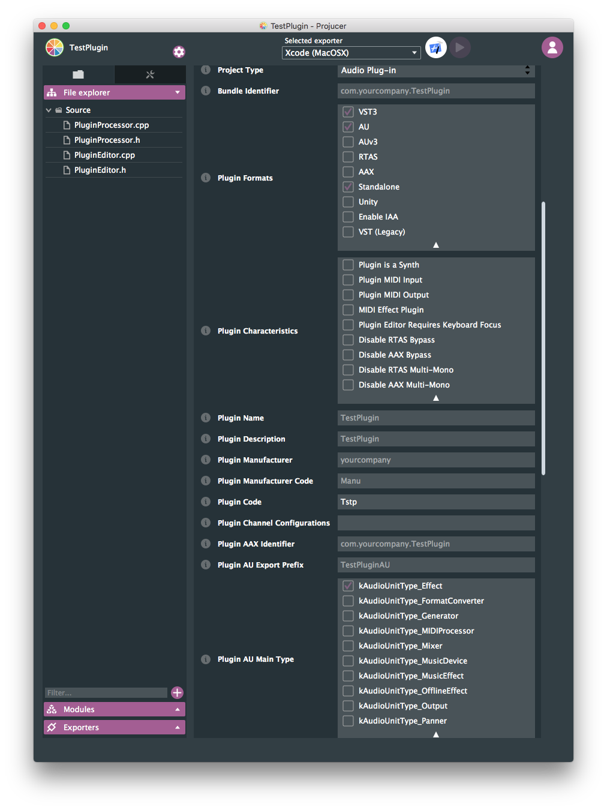Open project settings gear icon
Viewport: 607px width, 810px height.
click(179, 52)
